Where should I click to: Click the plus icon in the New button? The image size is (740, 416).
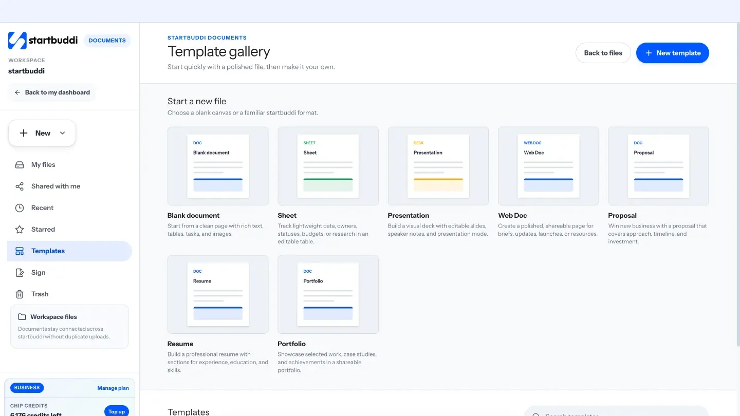coord(24,133)
